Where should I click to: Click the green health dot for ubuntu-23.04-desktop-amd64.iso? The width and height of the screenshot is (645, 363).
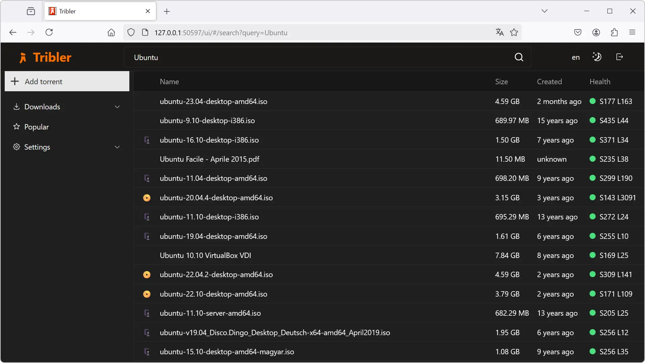(x=593, y=101)
